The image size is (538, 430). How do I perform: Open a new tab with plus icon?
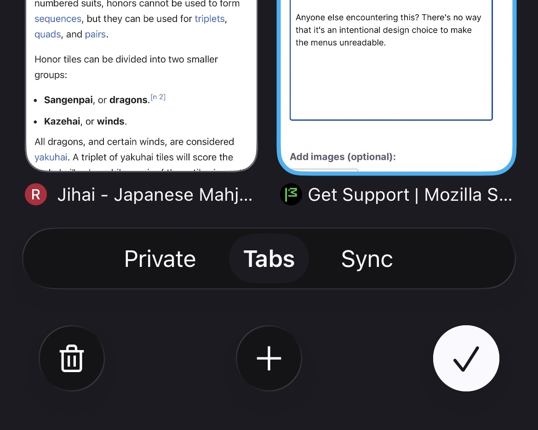click(269, 358)
